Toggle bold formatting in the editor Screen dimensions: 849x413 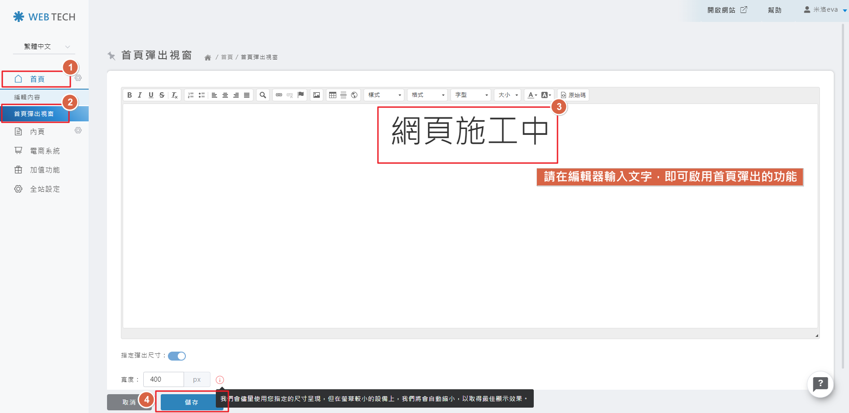[x=129, y=95]
